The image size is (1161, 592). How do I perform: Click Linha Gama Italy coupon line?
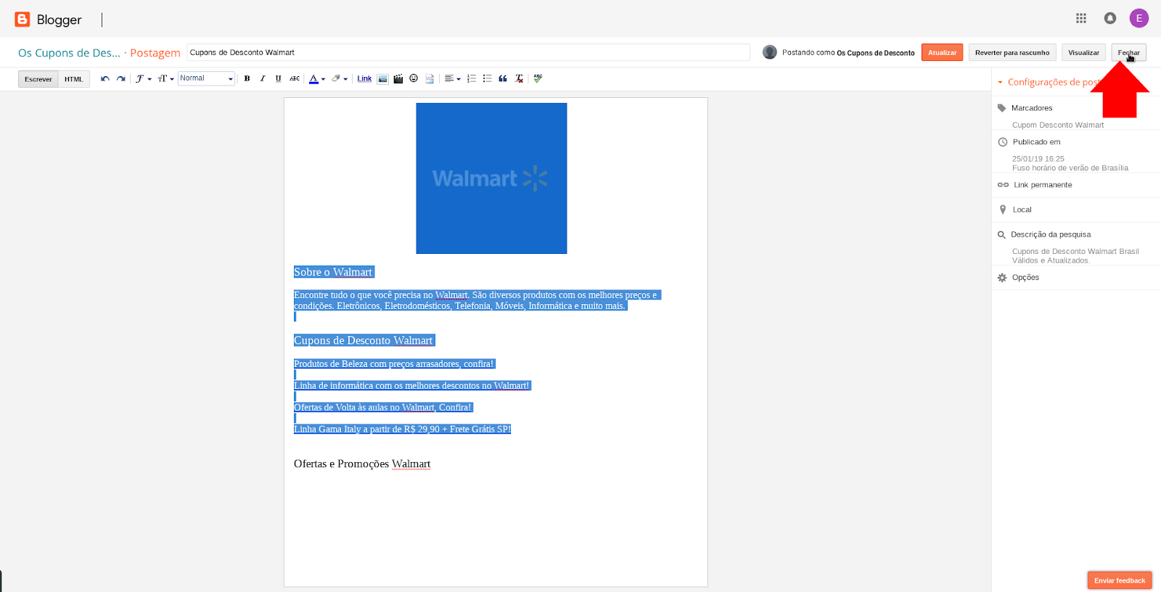tap(403, 429)
